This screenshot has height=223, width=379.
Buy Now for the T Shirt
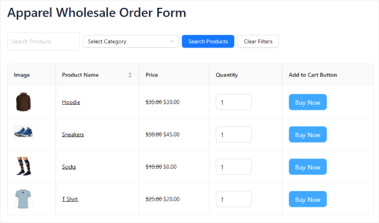(x=308, y=200)
